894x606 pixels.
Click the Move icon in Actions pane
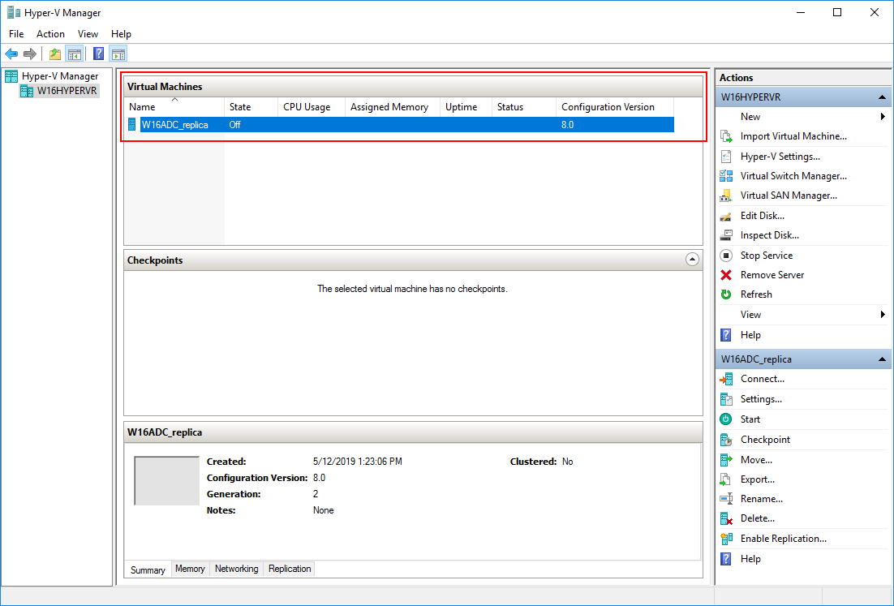(x=726, y=459)
